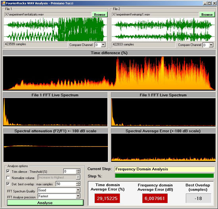
Task: Minimize the FourierRocks window
Action: coord(205,3)
